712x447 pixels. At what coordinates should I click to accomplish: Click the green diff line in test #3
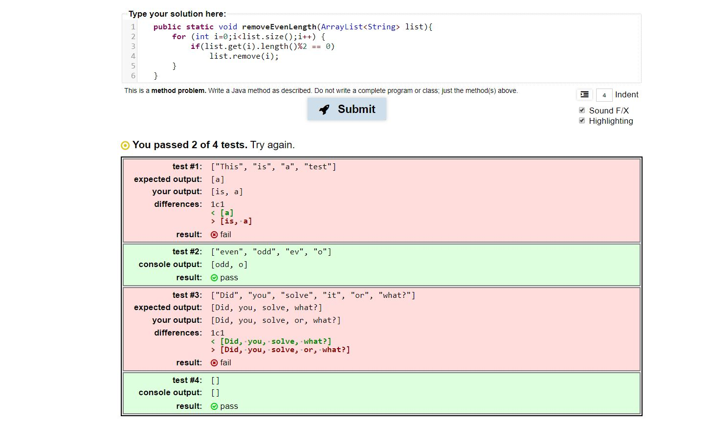point(271,341)
